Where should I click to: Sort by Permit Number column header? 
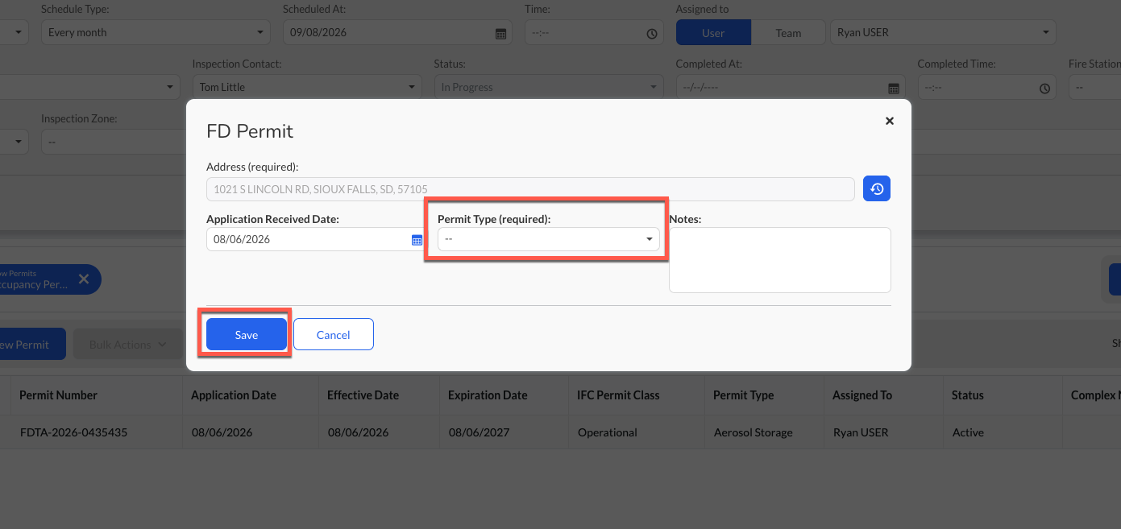coord(58,395)
